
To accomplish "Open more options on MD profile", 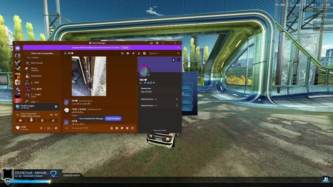I will tap(179, 60).
